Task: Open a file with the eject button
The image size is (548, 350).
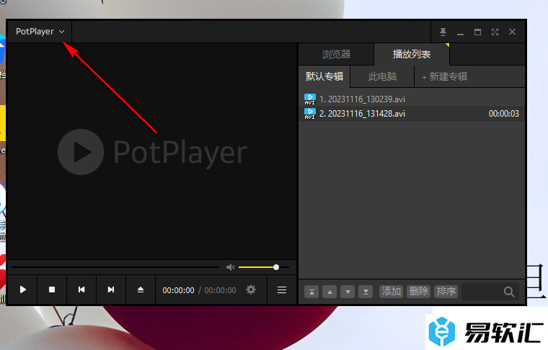Action: (x=141, y=290)
